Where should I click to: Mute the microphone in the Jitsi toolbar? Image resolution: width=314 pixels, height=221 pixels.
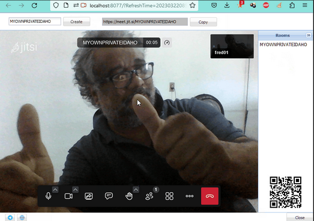pyautogui.click(x=48, y=196)
